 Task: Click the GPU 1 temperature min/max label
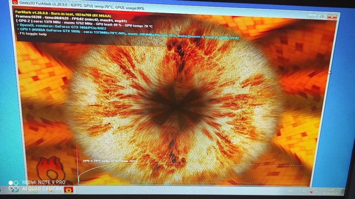point(109,161)
